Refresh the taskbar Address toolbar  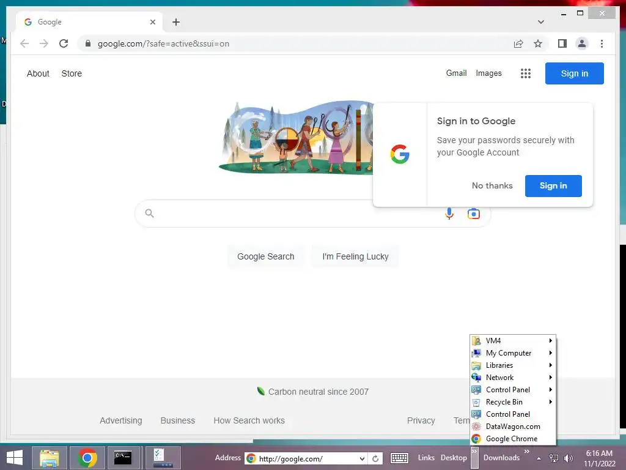pyautogui.click(x=375, y=458)
